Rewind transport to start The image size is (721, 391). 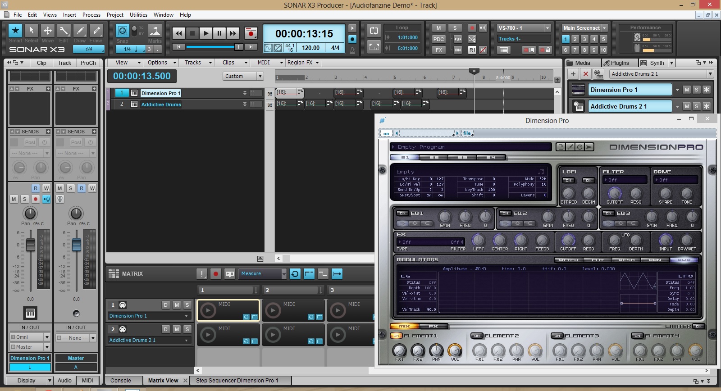pos(179,33)
